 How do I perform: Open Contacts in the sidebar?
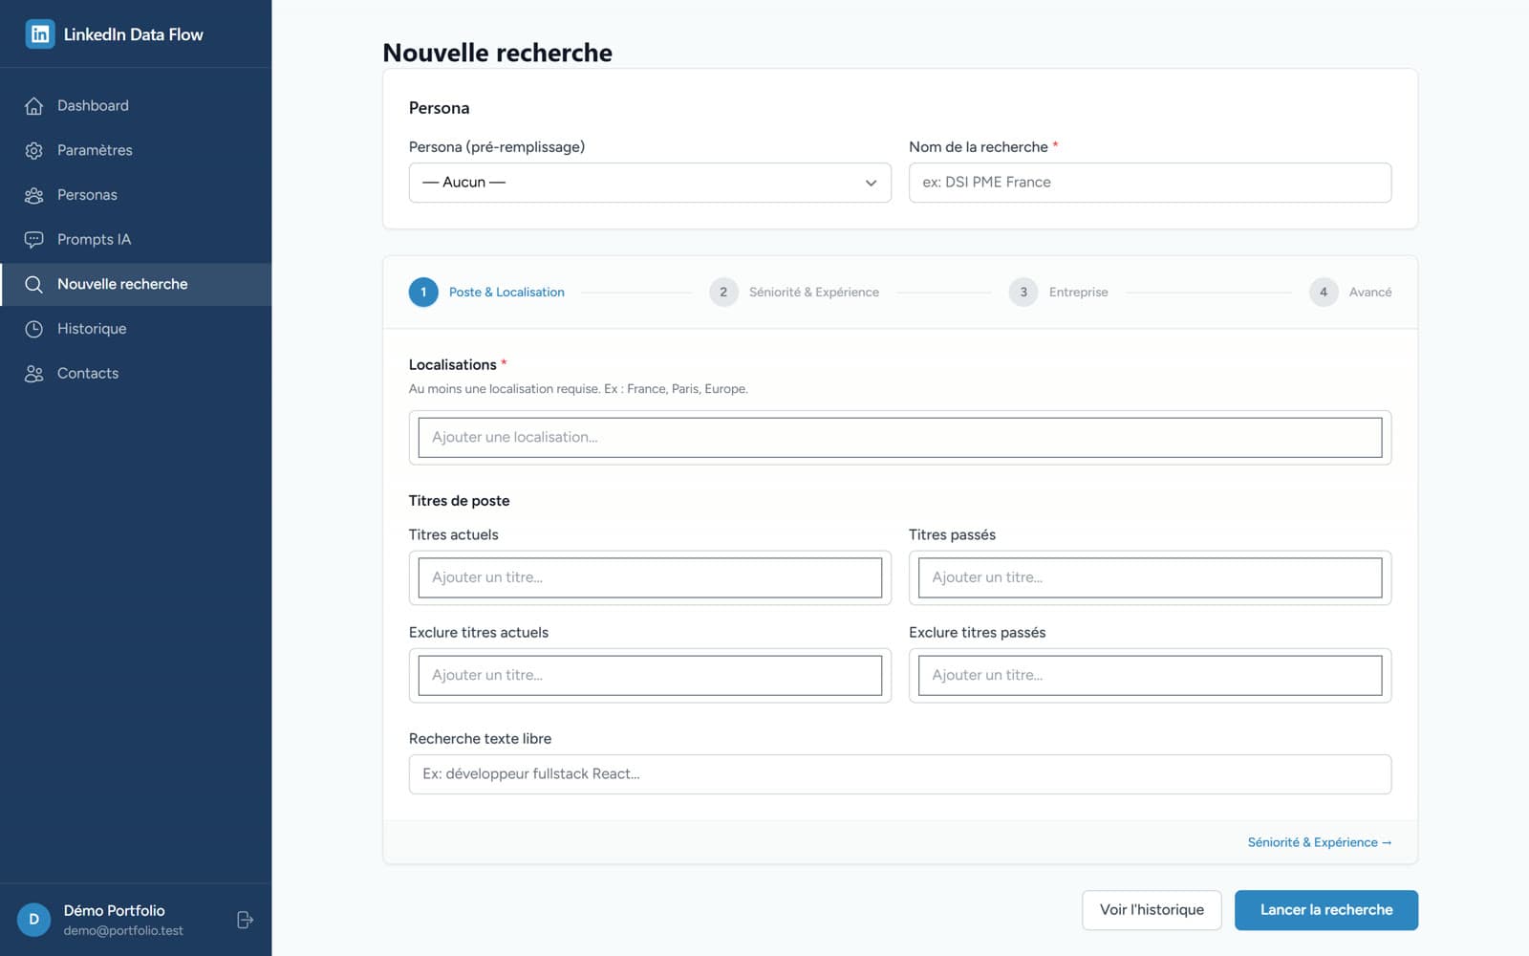click(136, 374)
